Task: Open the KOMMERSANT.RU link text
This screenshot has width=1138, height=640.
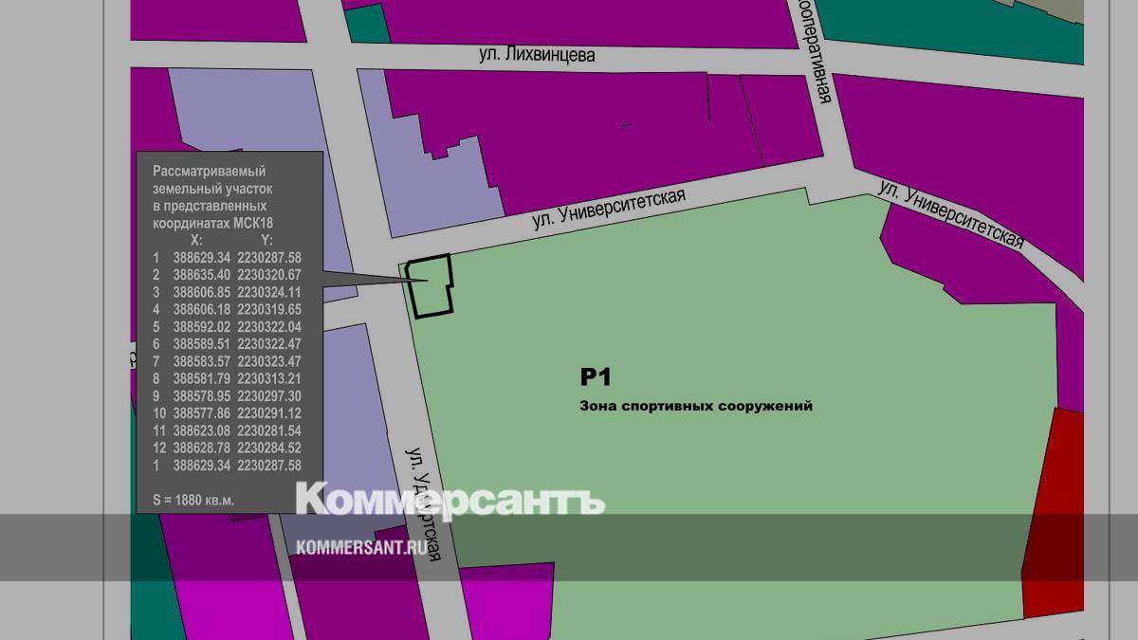Action: pyautogui.click(x=358, y=548)
